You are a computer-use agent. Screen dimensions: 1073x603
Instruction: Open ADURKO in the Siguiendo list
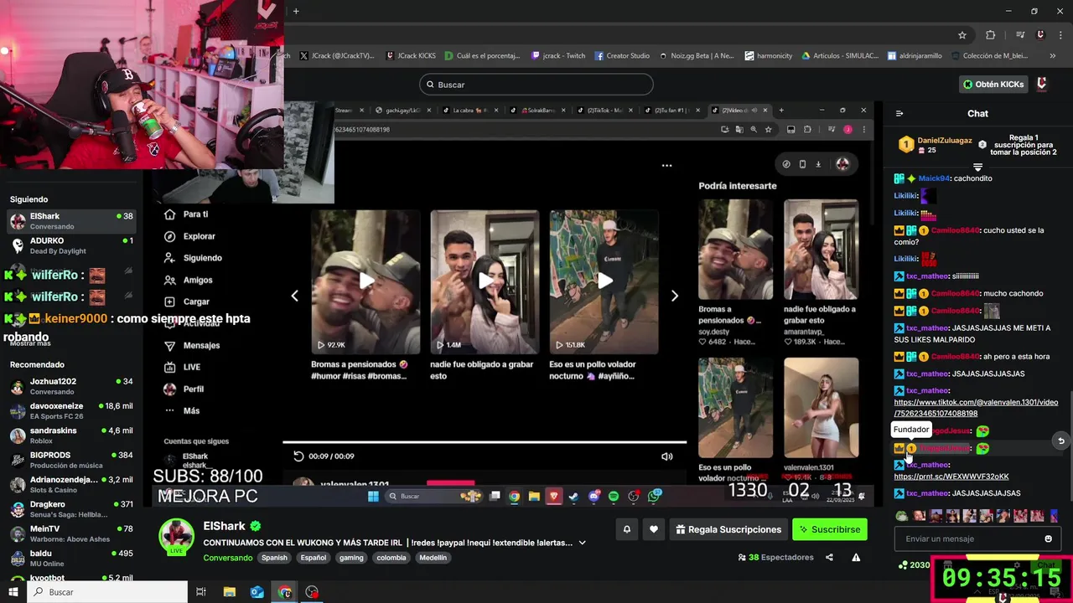click(71, 245)
